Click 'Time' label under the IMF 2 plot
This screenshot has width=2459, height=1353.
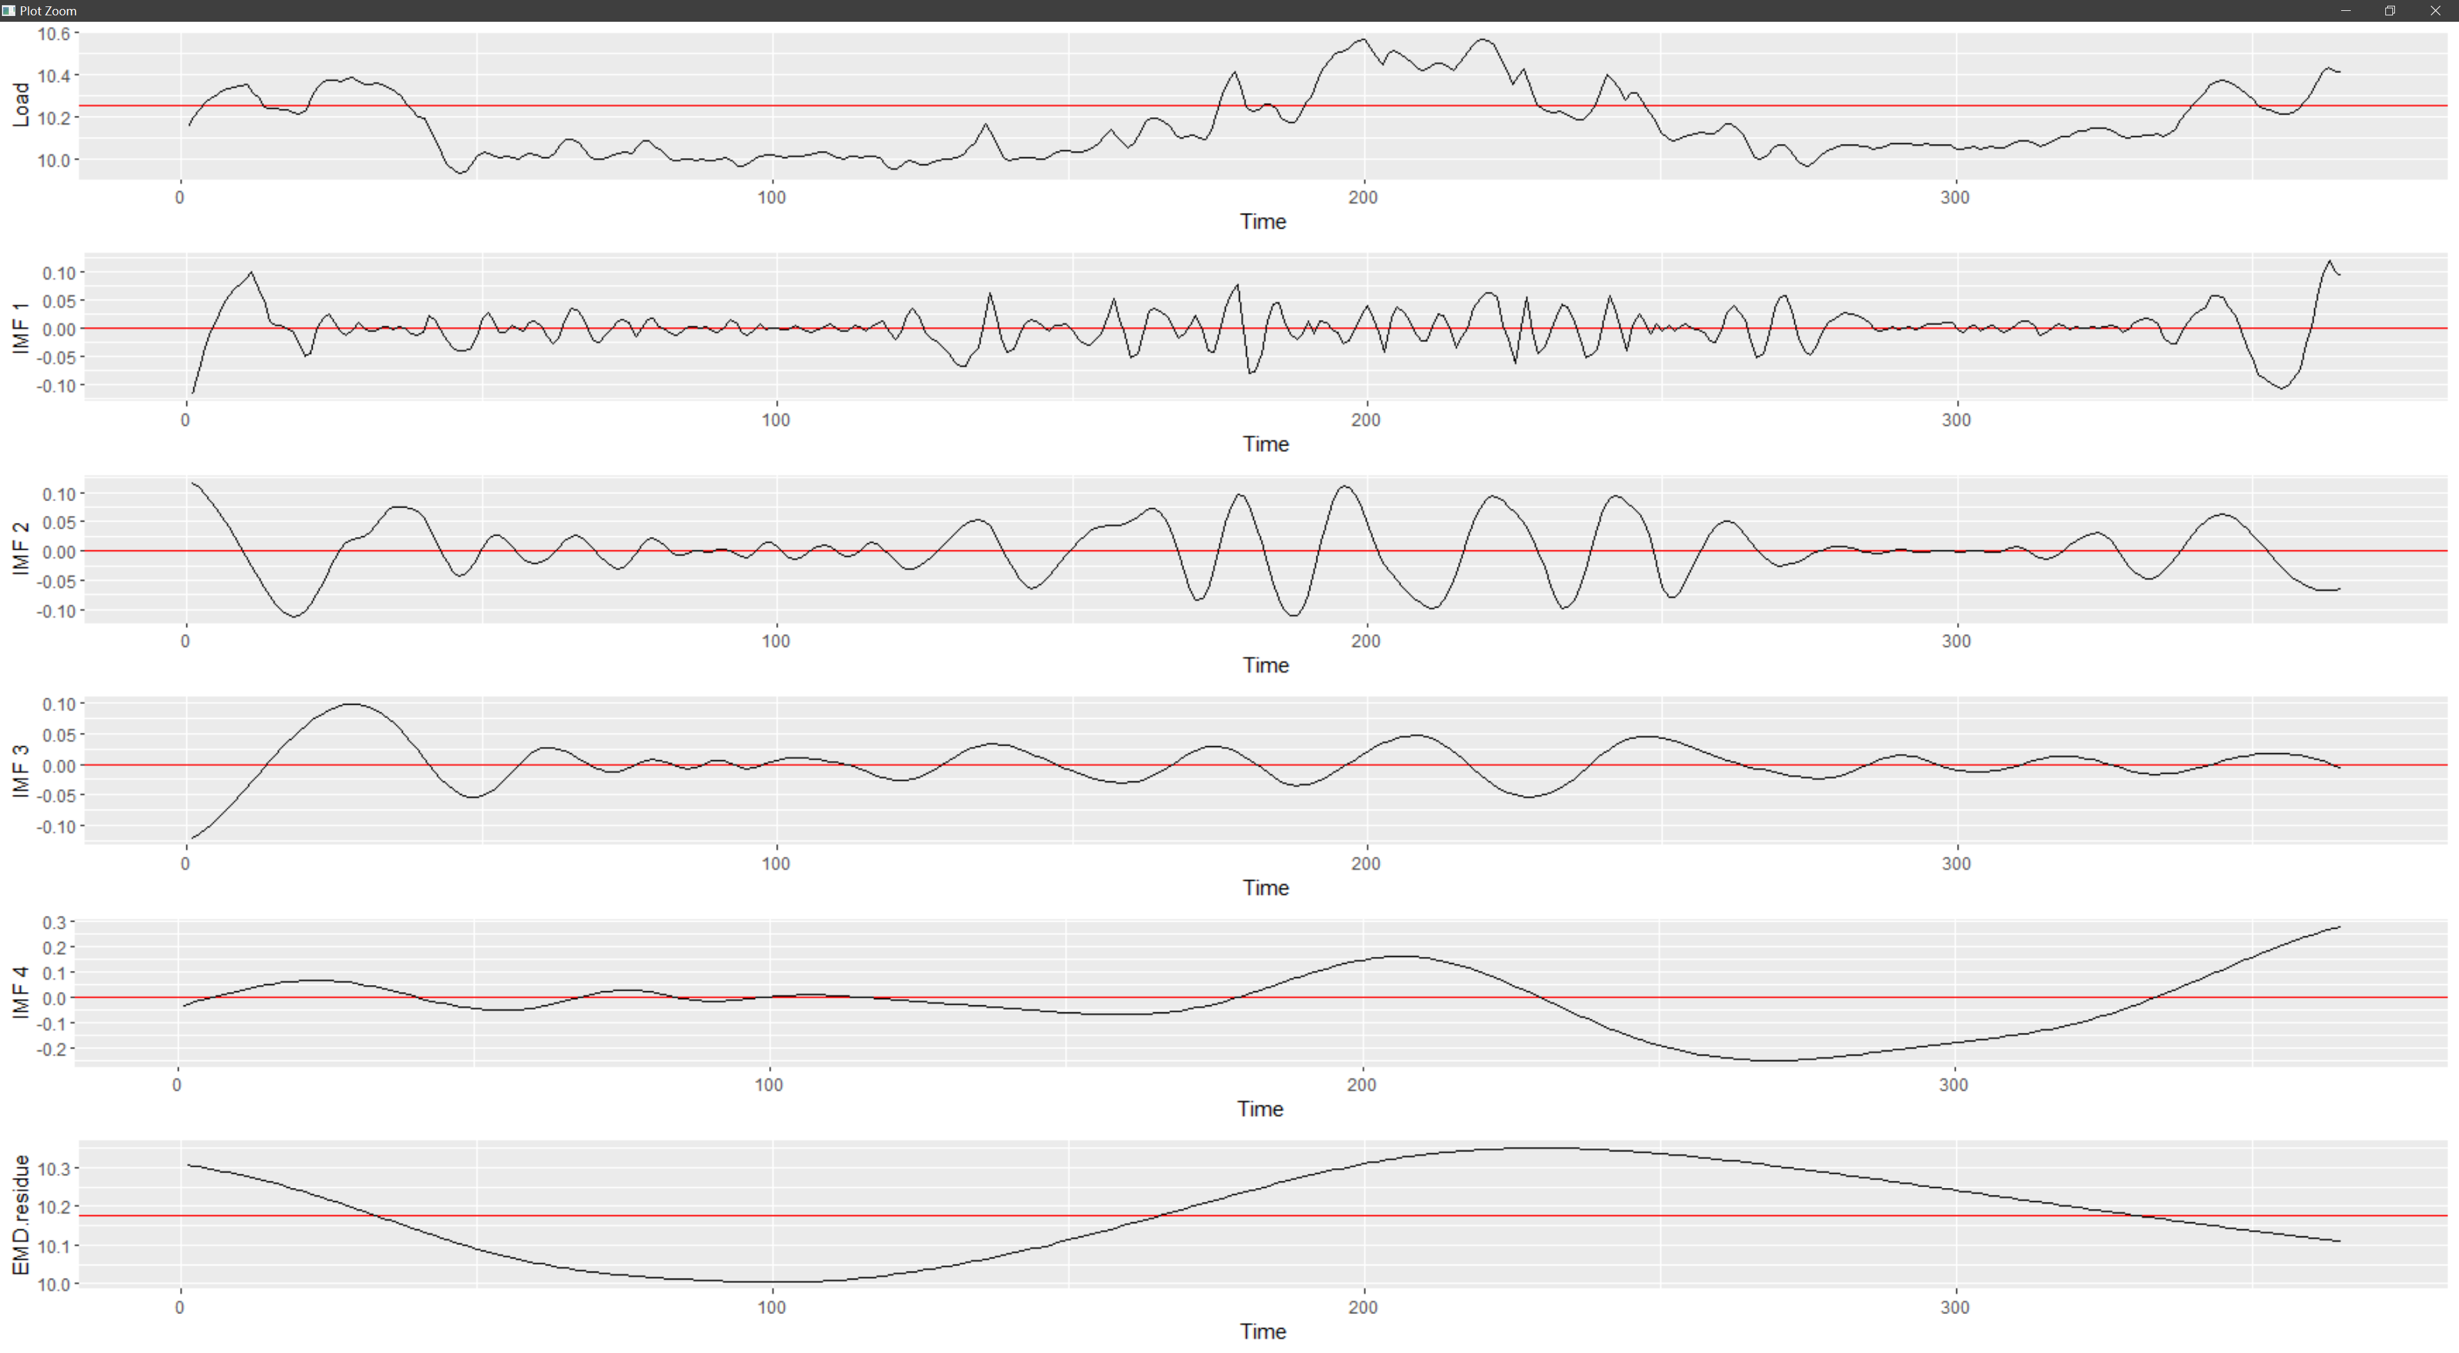(x=1266, y=665)
